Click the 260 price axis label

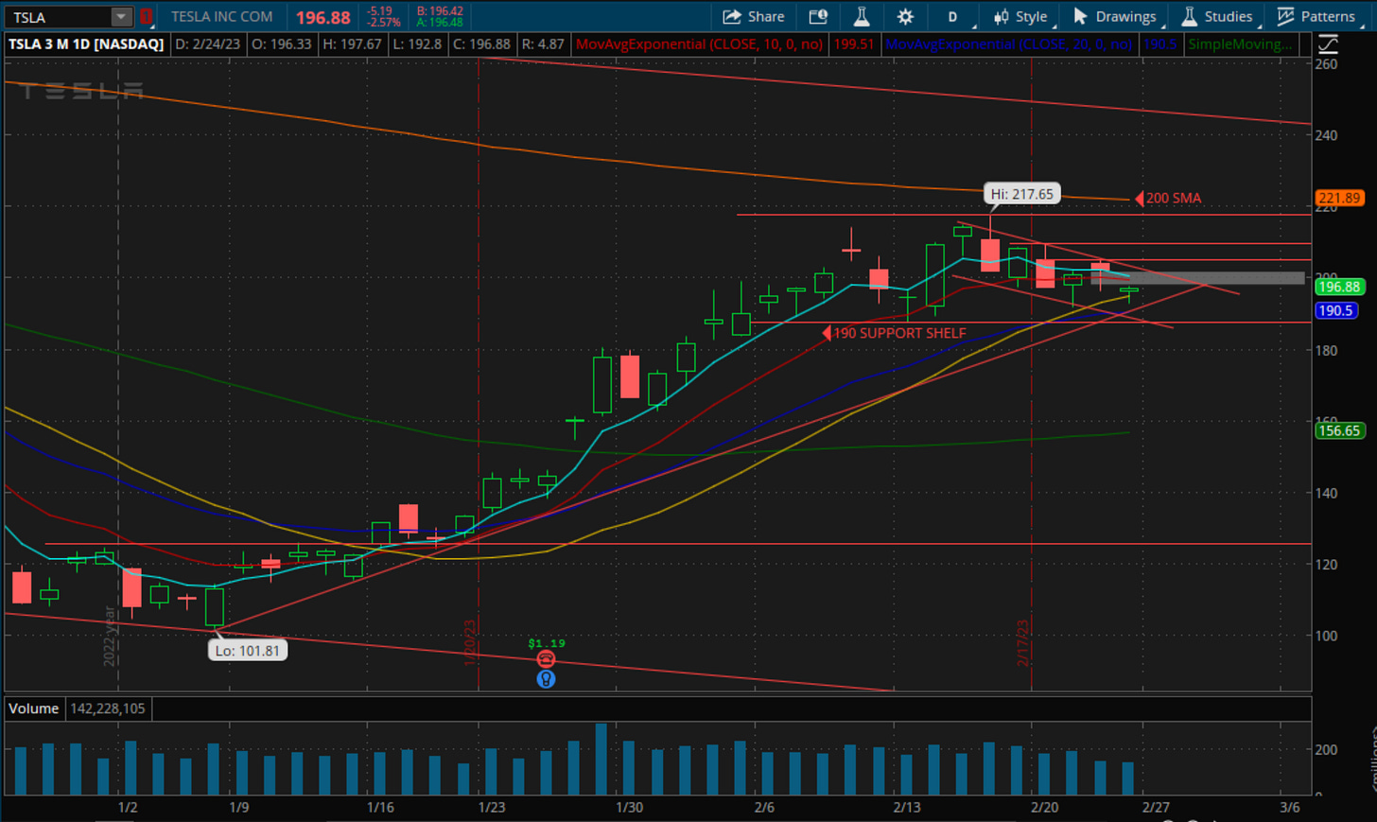(1326, 64)
